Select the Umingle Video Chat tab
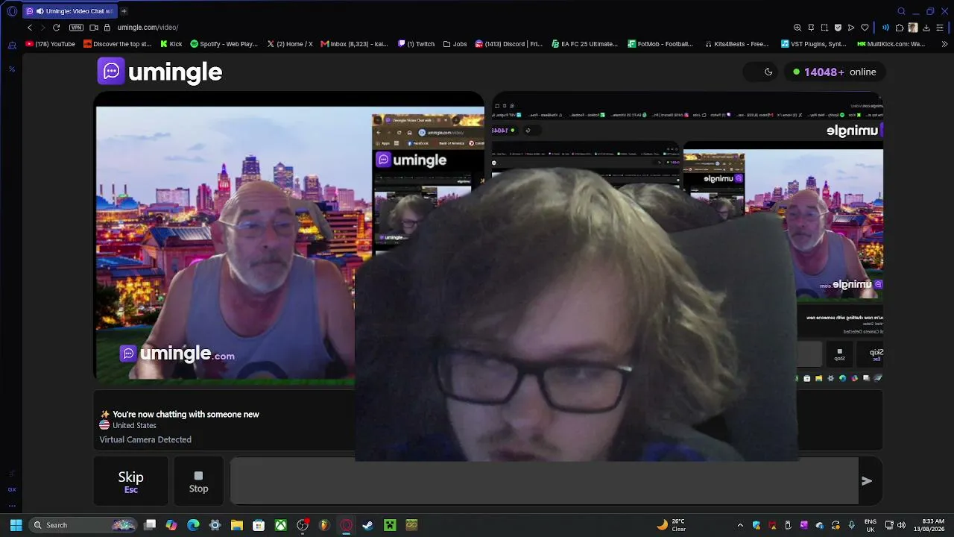 71,11
